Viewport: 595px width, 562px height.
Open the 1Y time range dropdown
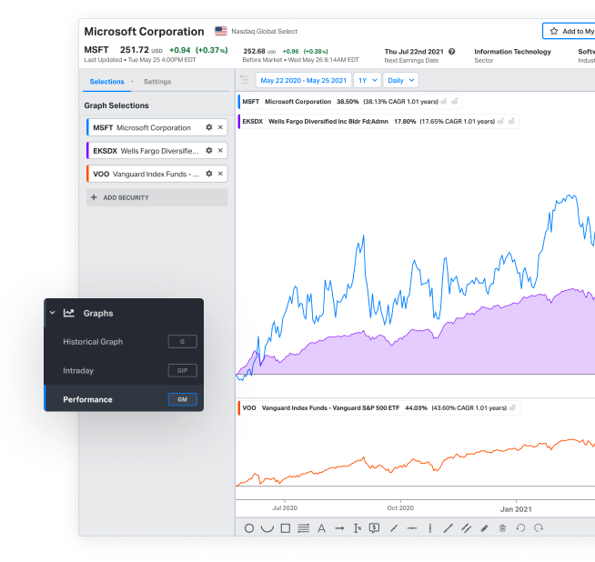point(367,80)
